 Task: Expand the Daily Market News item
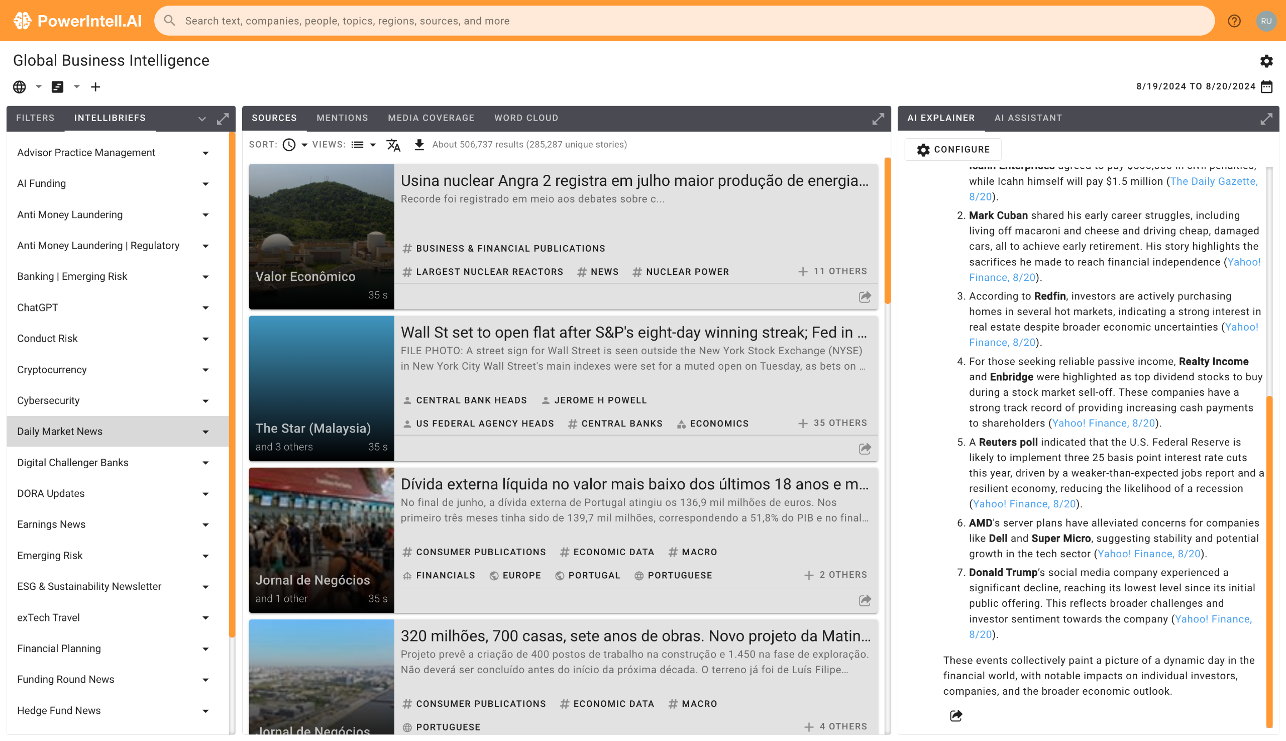(x=205, y=432)
